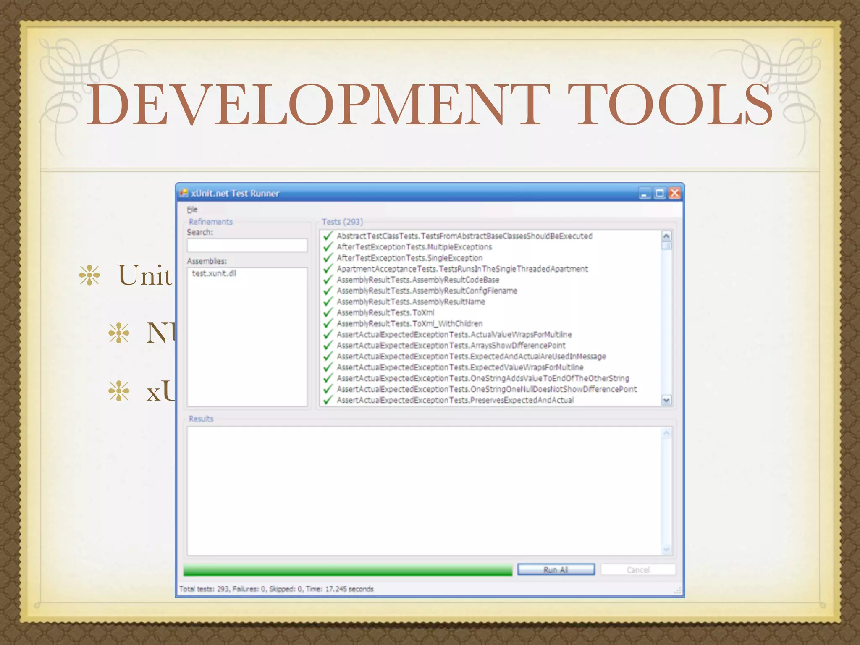Click green checkmark beside AssemblyResultName test
The image size is (860, 645).
pyautogui.click(x=328, y=301)
